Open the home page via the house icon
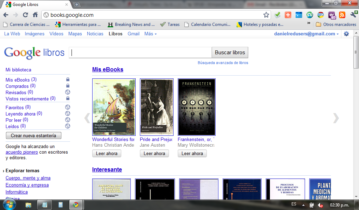Viewport: 359px width, 210px height. point(35,15)
